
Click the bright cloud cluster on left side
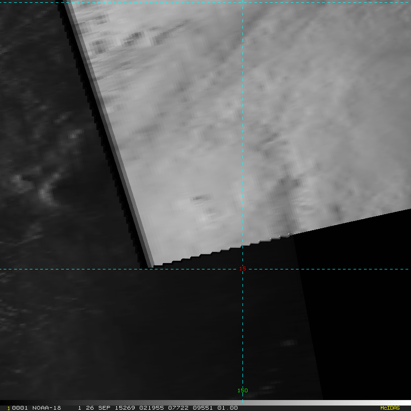point(43,187)
